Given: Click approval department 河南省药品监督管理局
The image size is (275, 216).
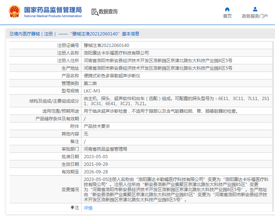Looking at the screenshot, I should (x=105, y=149).
